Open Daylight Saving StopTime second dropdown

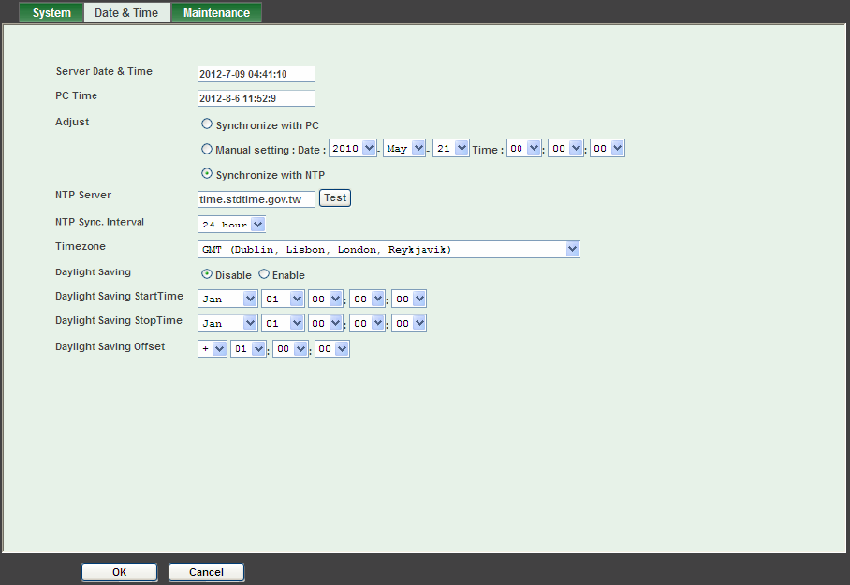pos(409,323)
